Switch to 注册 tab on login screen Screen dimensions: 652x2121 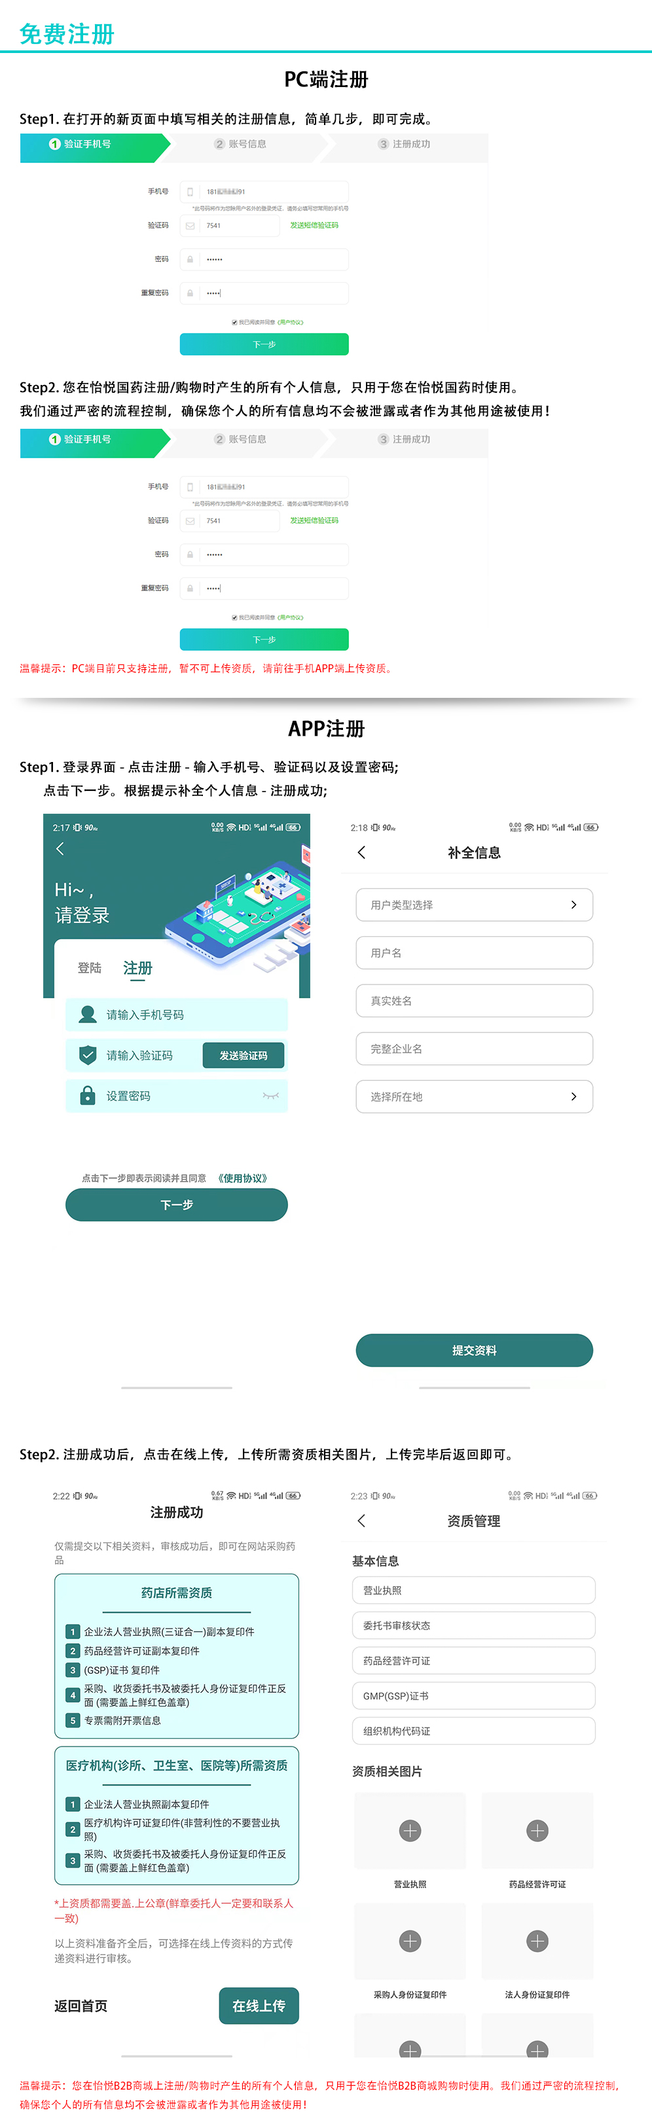(138, 968)
